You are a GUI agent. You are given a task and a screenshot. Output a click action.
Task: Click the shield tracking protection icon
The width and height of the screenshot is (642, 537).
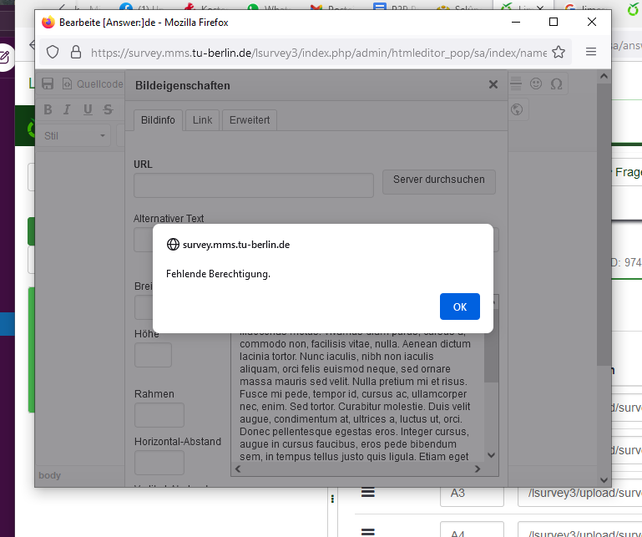(x=53, y=52)
